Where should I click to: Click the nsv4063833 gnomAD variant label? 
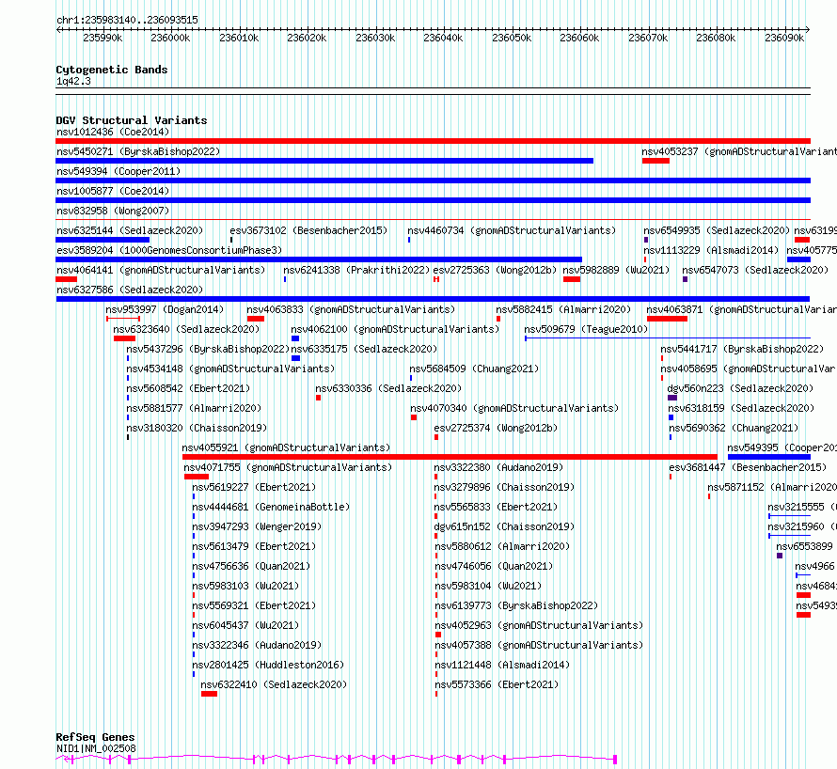pyautogui.click(x=351, y=309)
